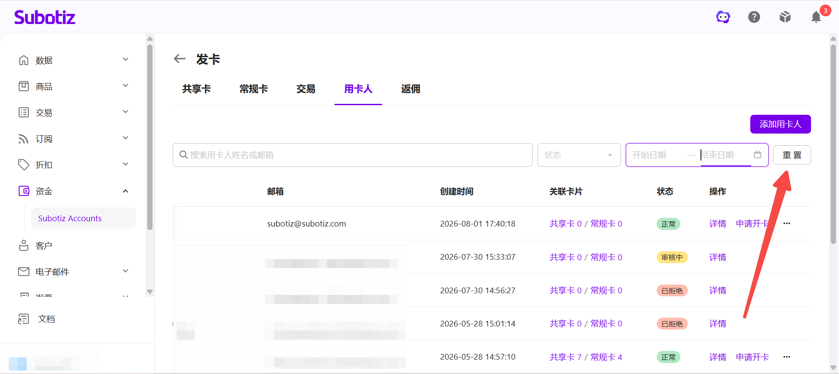Select the 用卡人 tab
The height and width of the screenshot is (374, 839).
(x=358, y=89)
